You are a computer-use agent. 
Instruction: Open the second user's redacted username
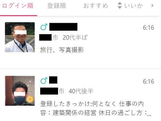(53, 80)
